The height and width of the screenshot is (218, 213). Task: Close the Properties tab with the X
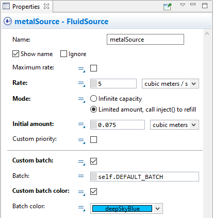pos(46,6)
